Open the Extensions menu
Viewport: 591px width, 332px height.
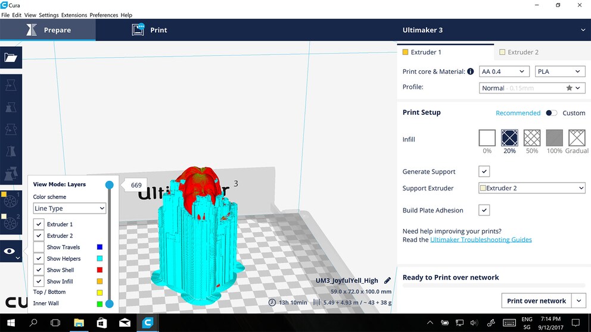74,15
